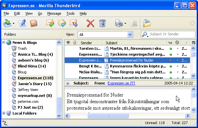Click the Reply toolbar icon
The image size is (198, 128).
click(x=50, y=23)
